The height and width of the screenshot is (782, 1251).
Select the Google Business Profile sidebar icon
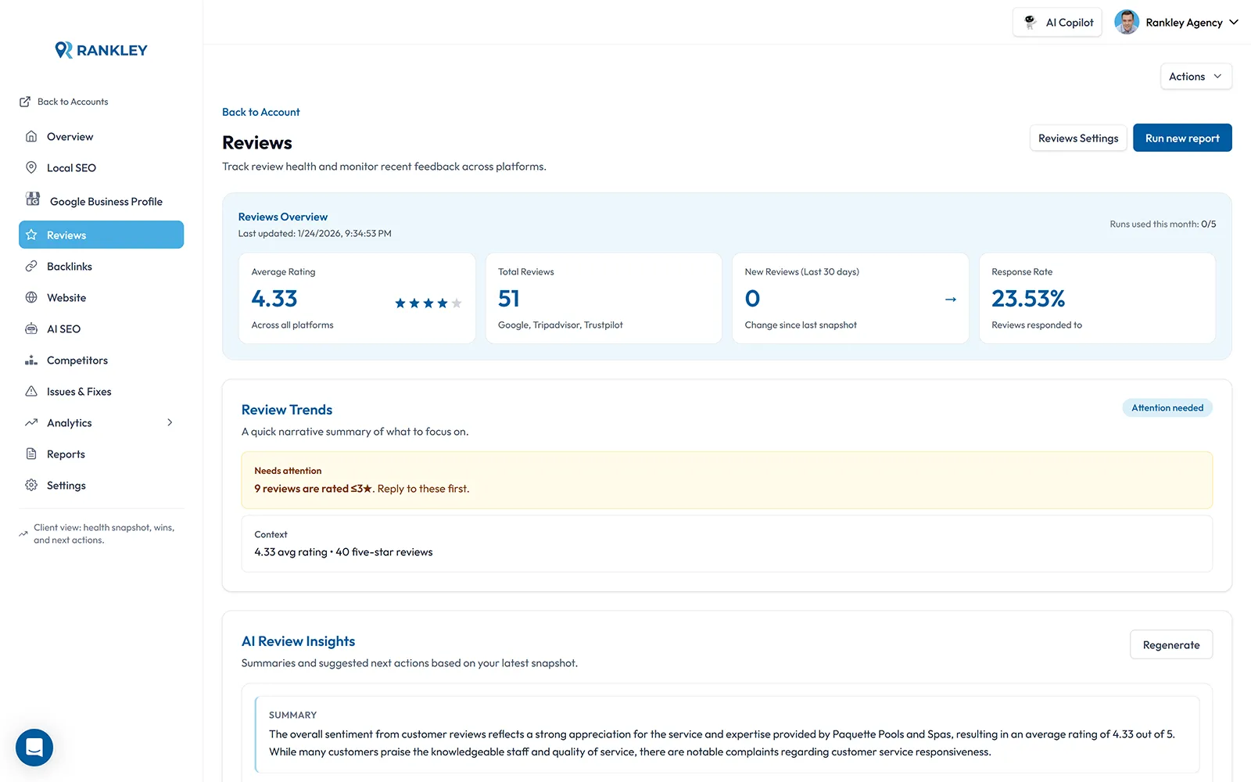tap(32, 200)
